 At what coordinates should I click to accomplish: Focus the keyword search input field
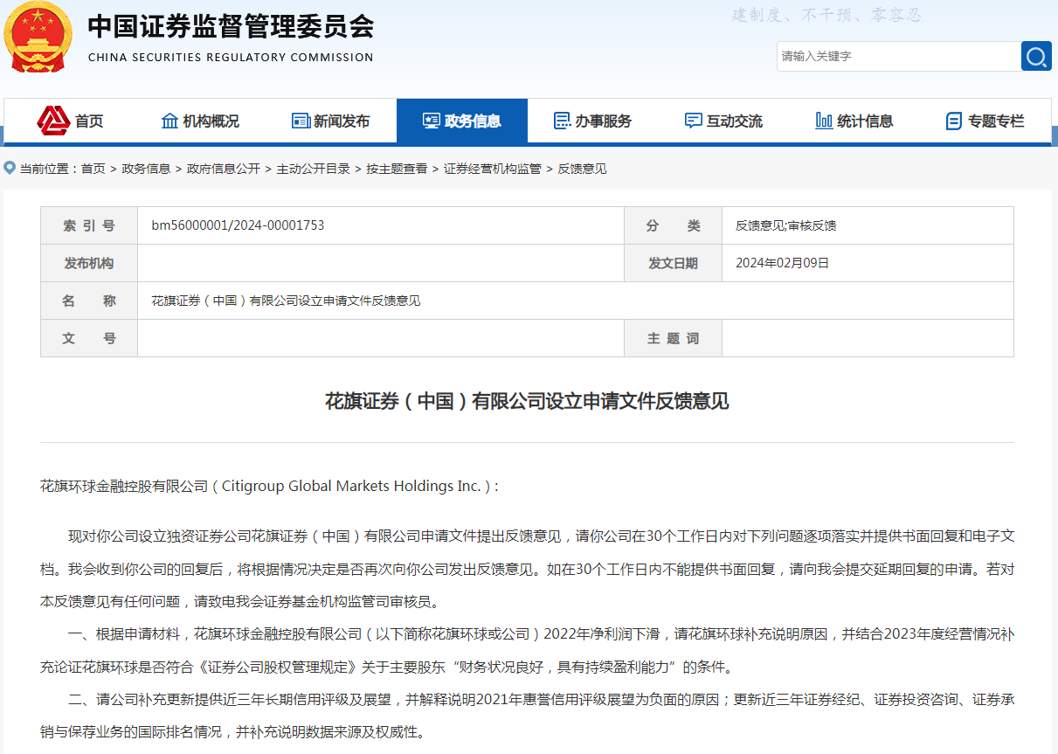897,56
